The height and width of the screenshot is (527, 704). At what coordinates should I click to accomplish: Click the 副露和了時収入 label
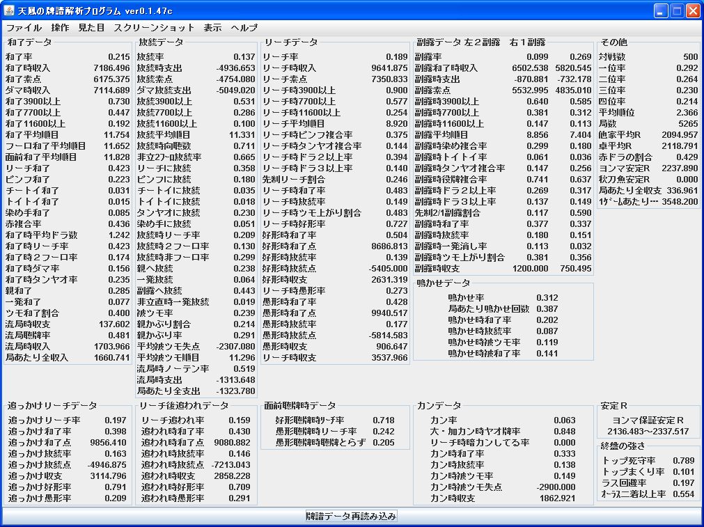(446, 68)
